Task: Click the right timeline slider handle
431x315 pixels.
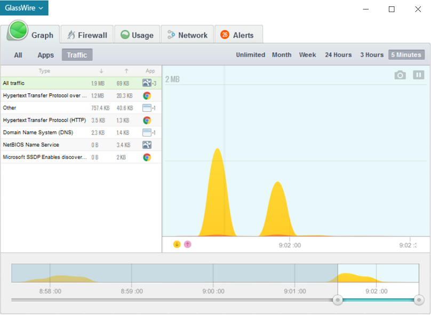Action: click(x=419, y=300)
